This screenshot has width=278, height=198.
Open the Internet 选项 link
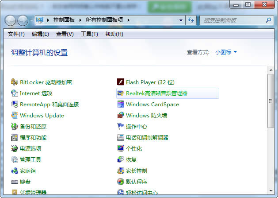pos(36,93)
